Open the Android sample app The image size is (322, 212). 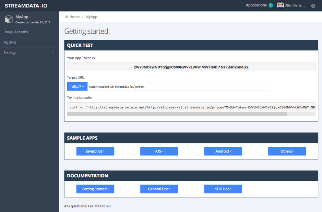point(223,151)
